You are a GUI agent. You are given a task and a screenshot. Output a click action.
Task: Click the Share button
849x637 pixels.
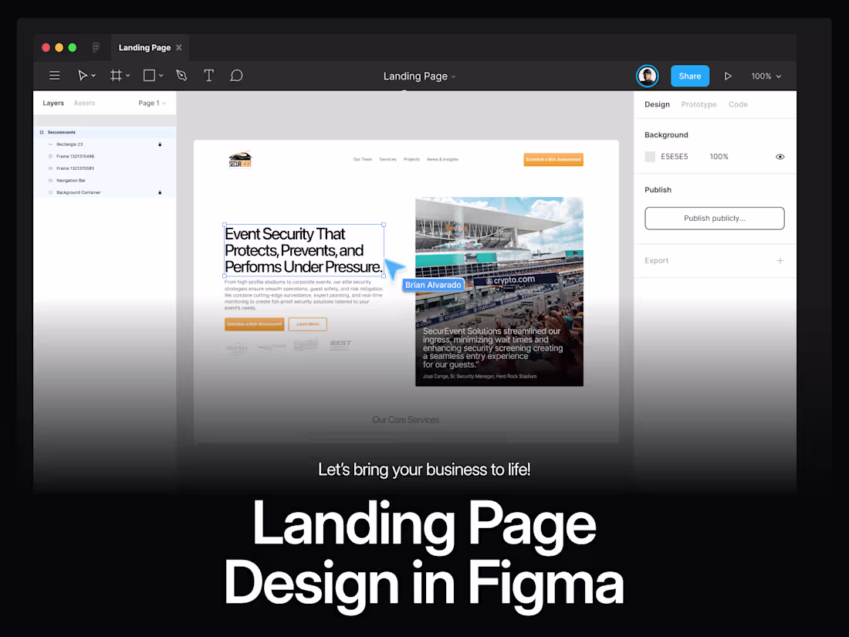pos(690,76)
